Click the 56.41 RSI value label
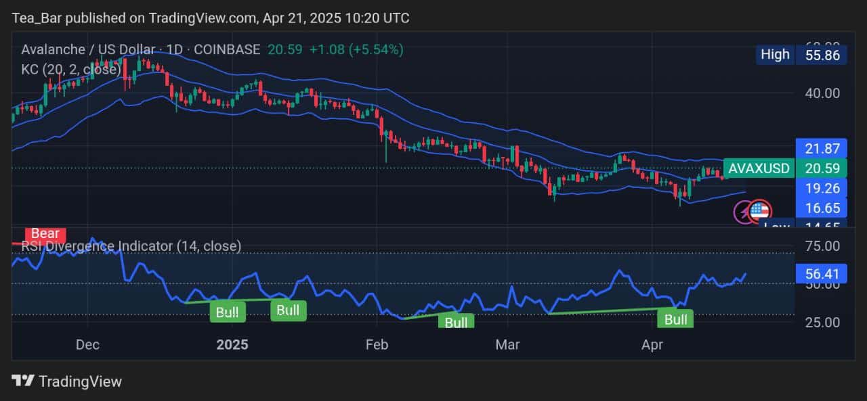867x401 pixels. point(822,273)
